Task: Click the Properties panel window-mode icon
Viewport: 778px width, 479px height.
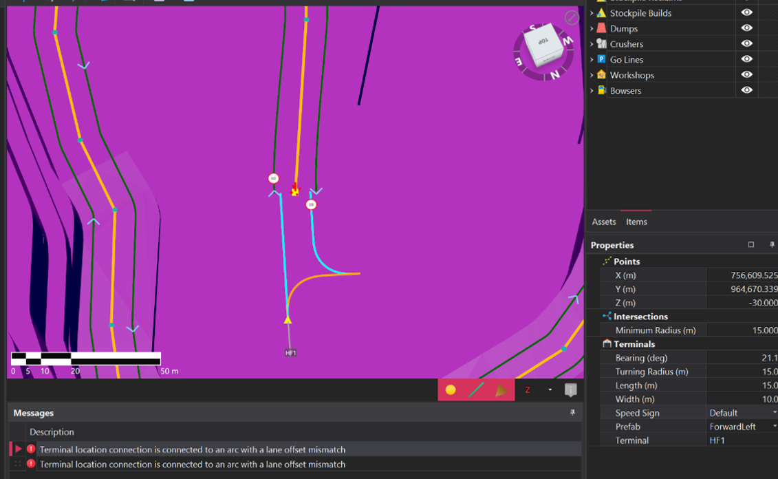Action: [751, 245]
